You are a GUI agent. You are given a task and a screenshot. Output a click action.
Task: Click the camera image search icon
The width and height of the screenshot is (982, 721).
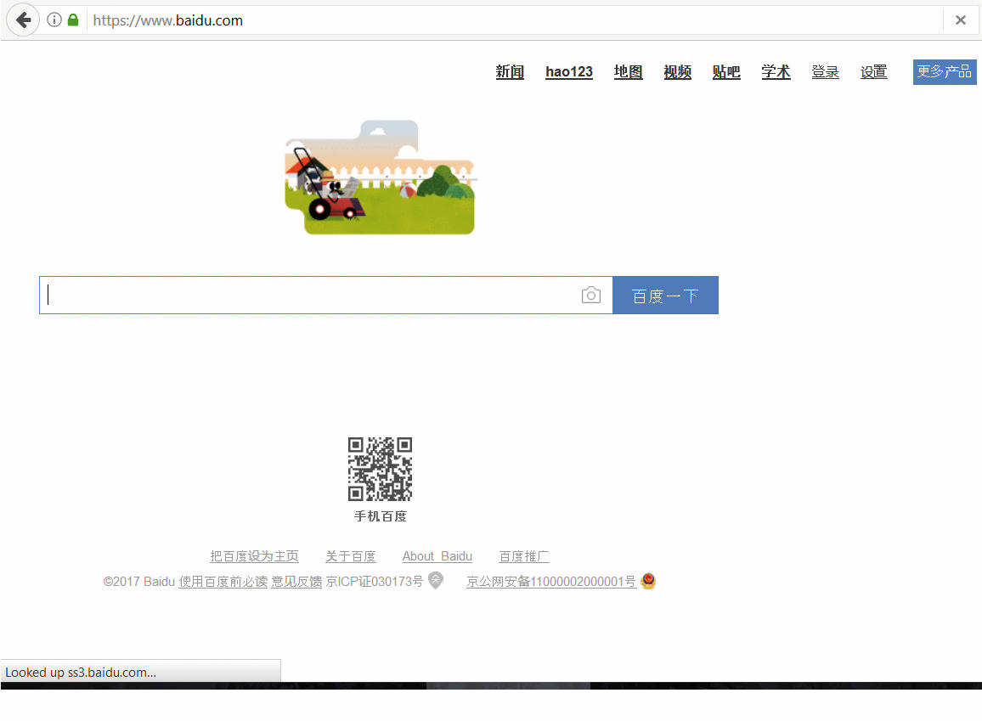click(590, 295)
